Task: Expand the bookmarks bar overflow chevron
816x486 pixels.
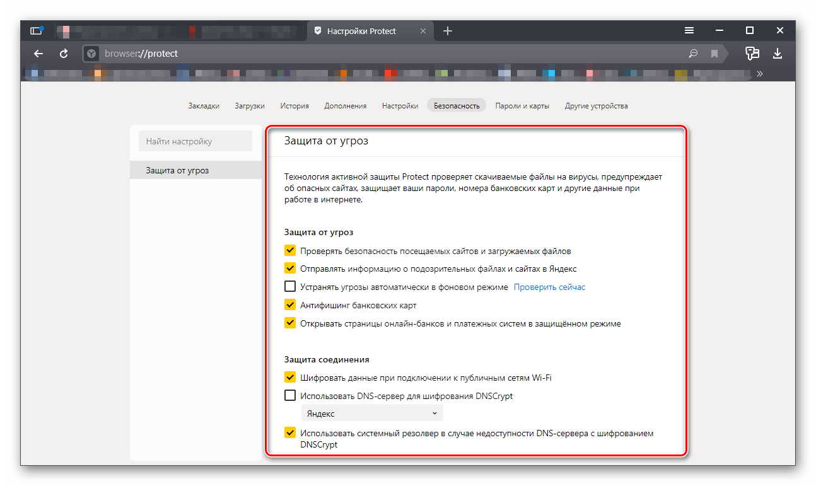Action: pyautogui.click(x=760, y=74)
